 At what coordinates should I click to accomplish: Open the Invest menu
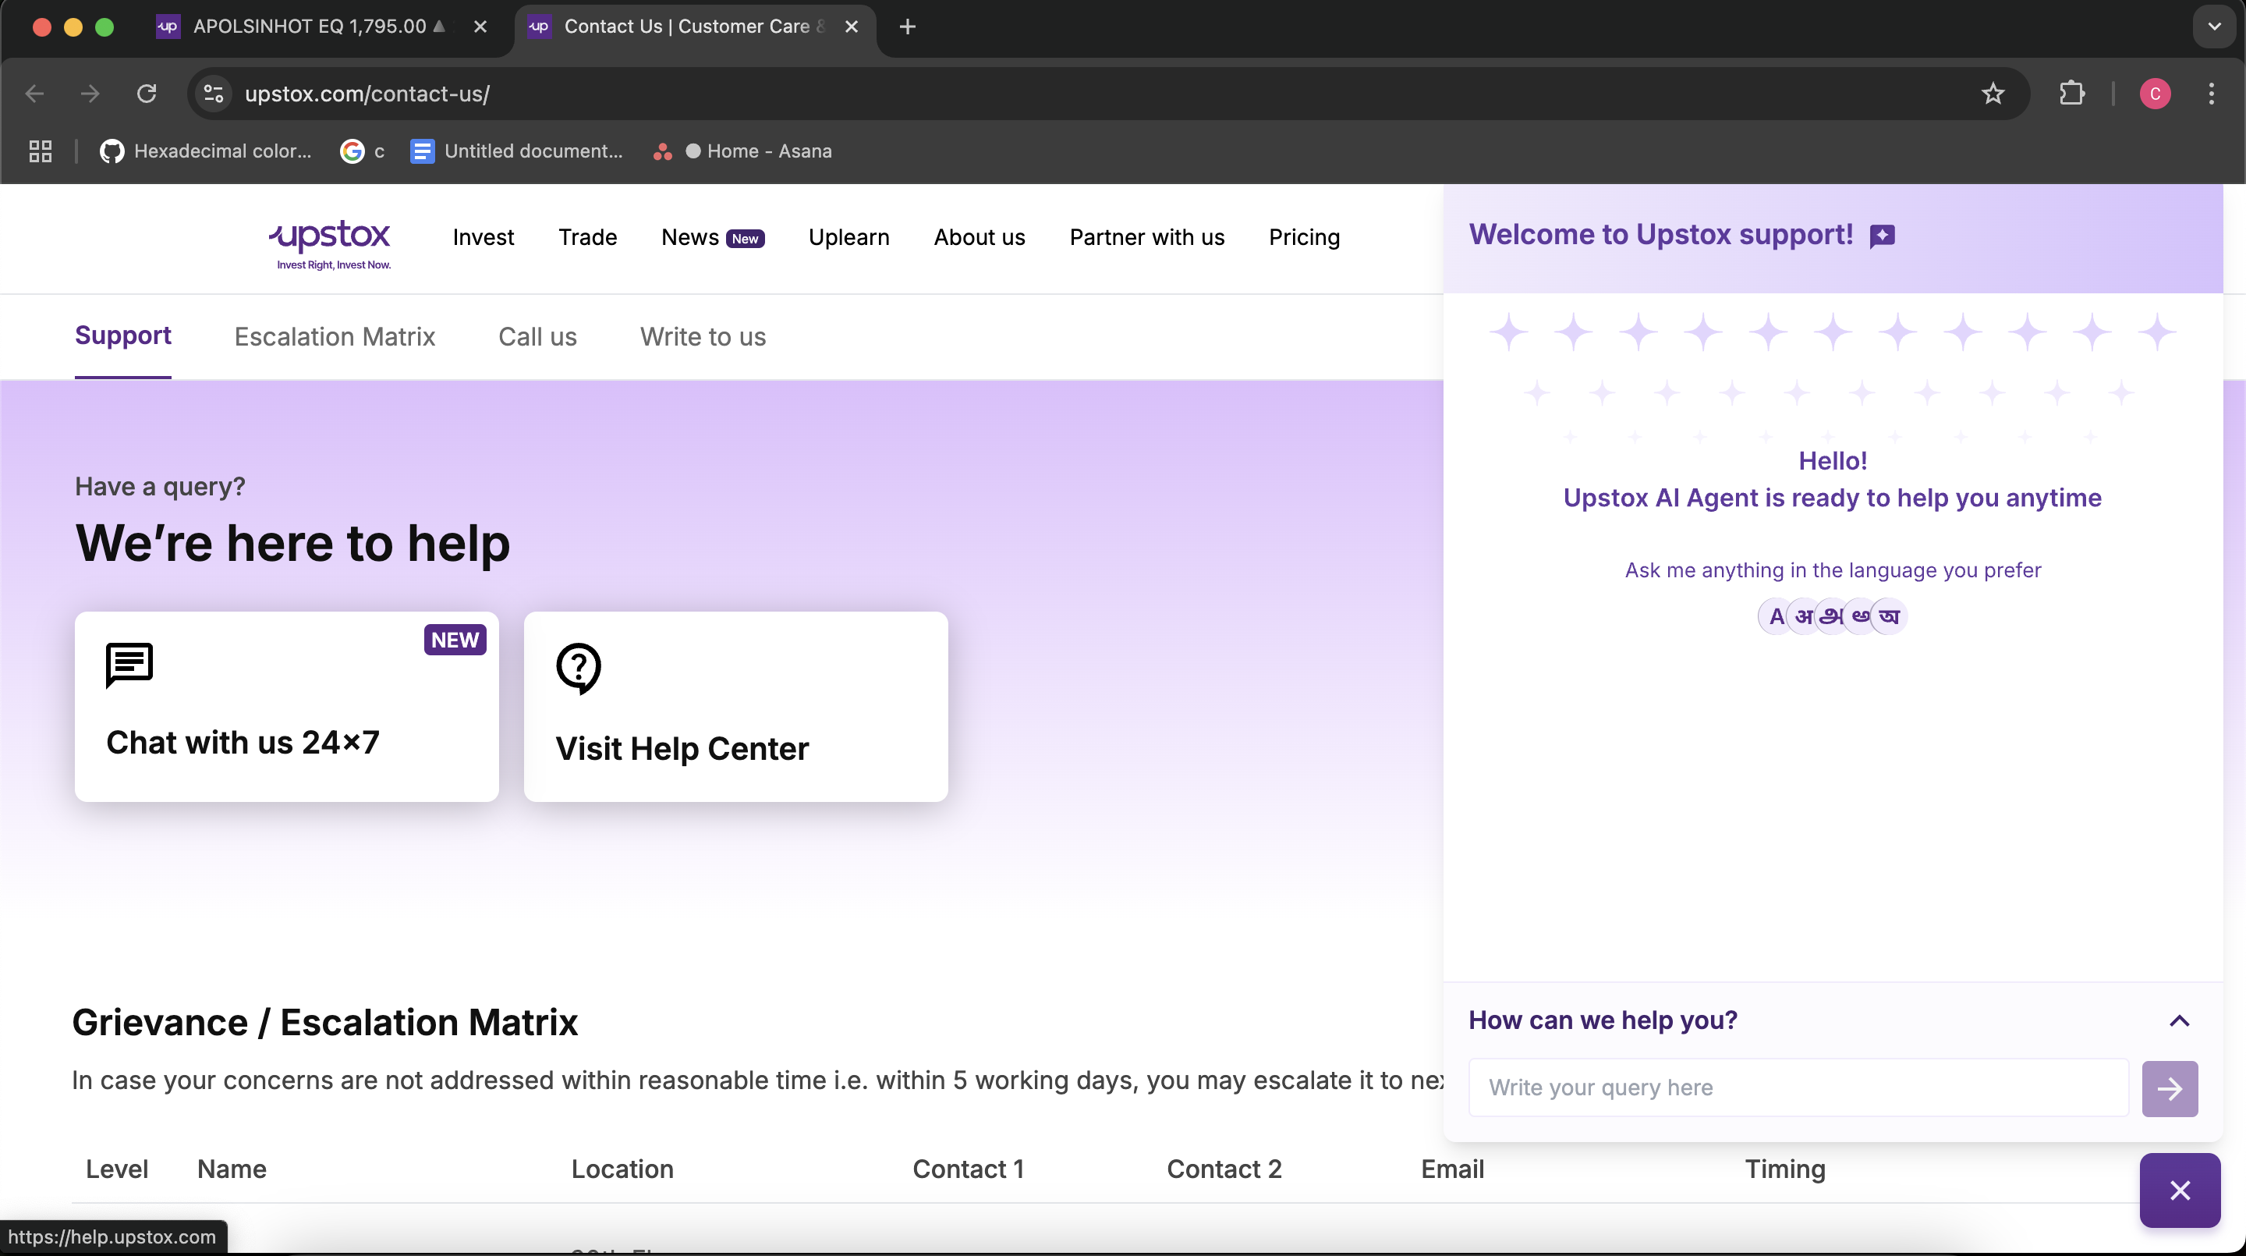click(x=483, y=237)
